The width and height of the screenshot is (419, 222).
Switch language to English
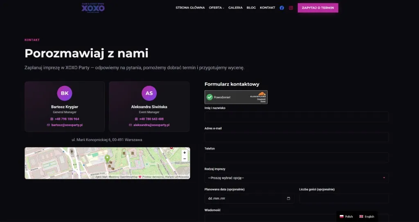click(x=367, y=217)
